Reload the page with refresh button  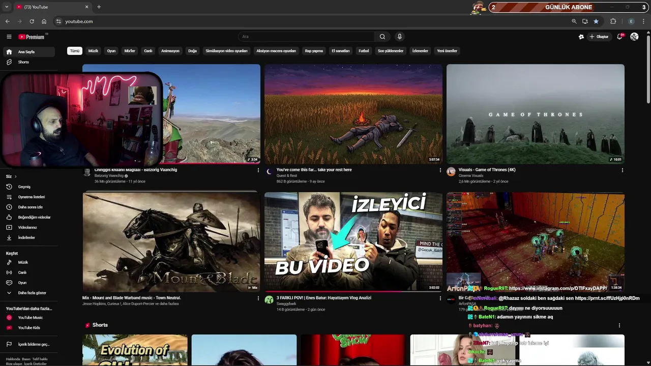point(32,21)
